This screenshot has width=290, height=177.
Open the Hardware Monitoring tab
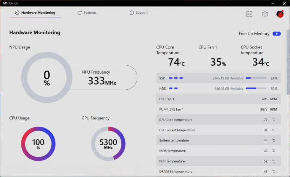pyautogui.click(x=35, y=13)
